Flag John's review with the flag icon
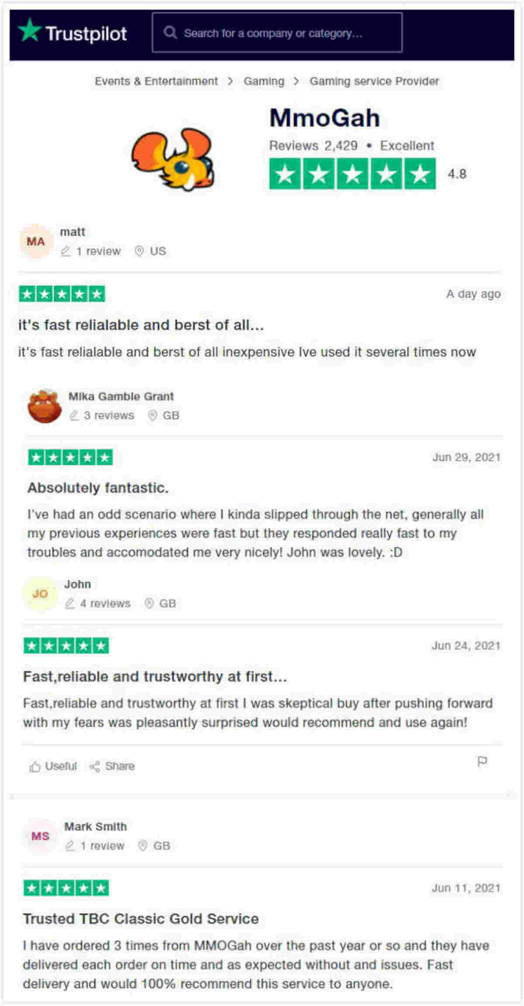This screenshot has width=524, height=1006. (x=482, y=761)
